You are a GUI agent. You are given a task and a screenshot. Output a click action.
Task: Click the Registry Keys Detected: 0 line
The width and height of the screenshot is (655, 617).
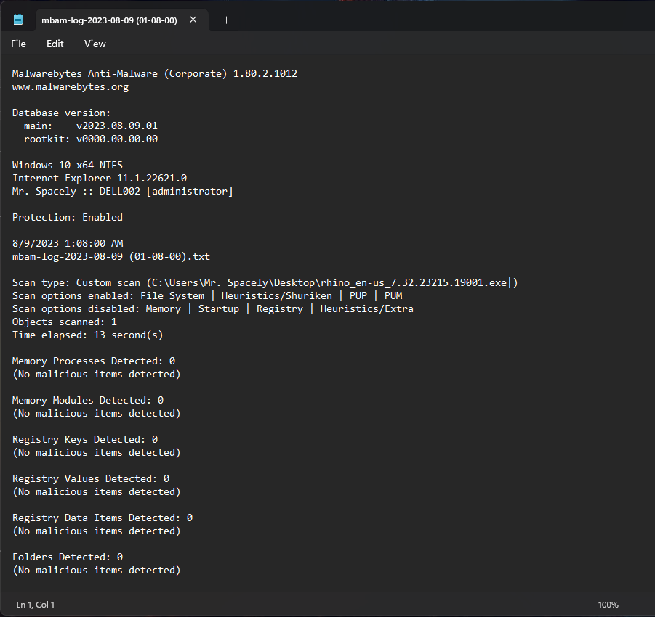[85, 439]
